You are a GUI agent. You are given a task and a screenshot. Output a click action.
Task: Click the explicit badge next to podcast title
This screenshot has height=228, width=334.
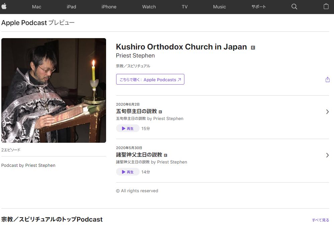253,48
